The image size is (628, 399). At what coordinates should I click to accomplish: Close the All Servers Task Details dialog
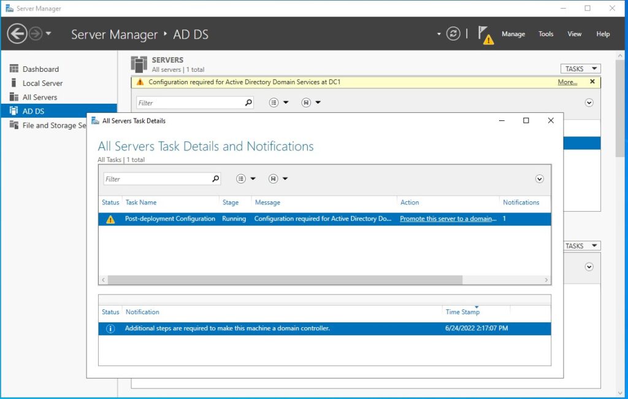pyautogui.click(x=551, y=120)
